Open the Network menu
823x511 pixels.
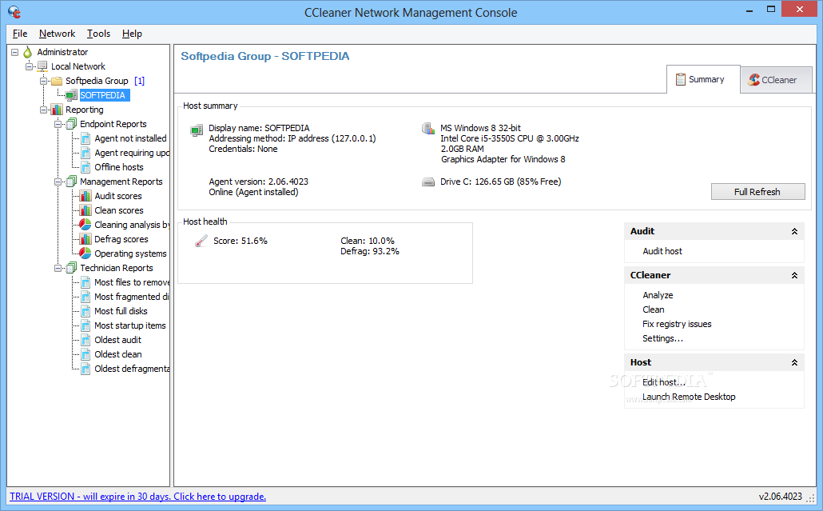pos(58,34)
